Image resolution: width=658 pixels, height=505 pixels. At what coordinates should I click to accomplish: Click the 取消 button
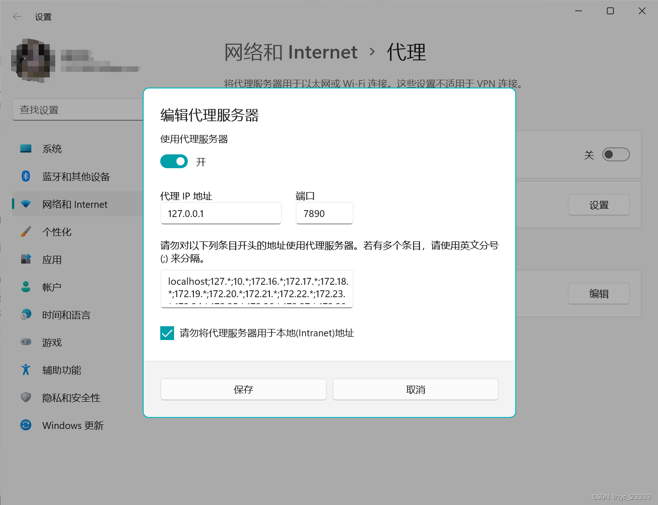pos(415,389)
